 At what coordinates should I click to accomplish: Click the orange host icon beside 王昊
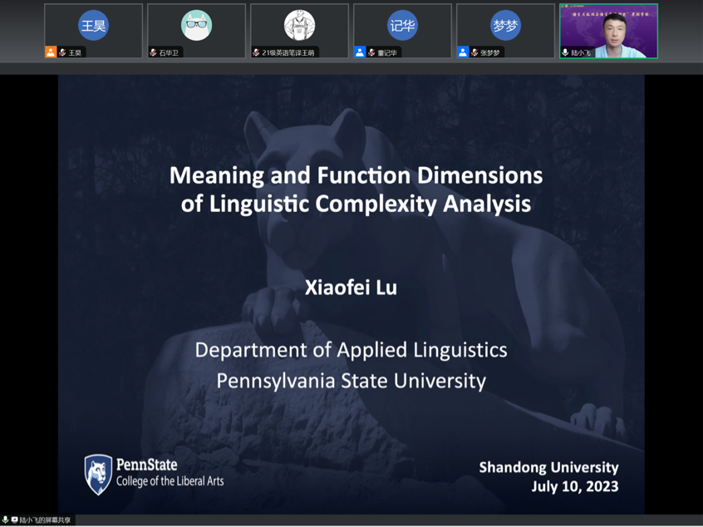point(51,52)
